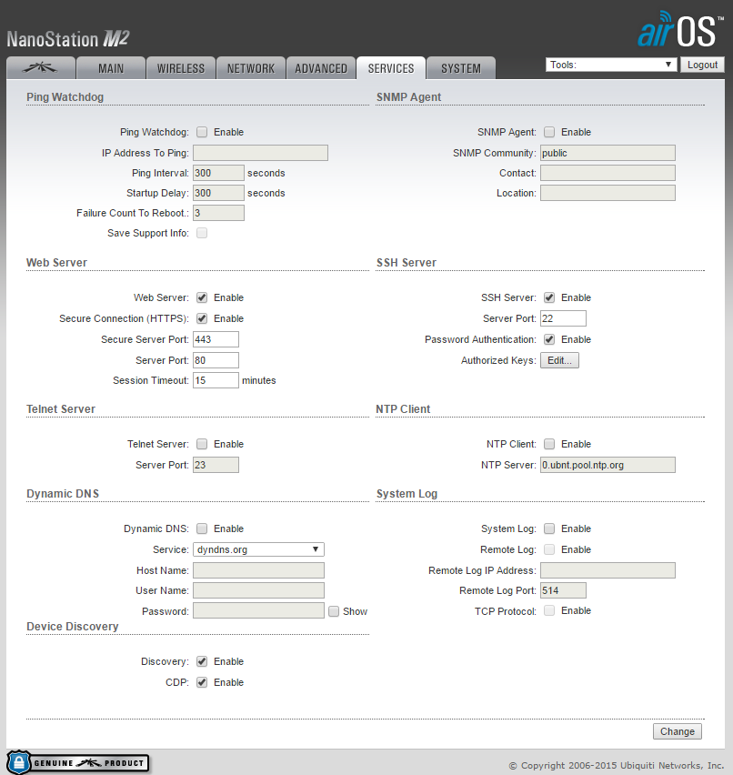
Task: Click the Telnet Server Port field
Action: [x=216, y=465]
